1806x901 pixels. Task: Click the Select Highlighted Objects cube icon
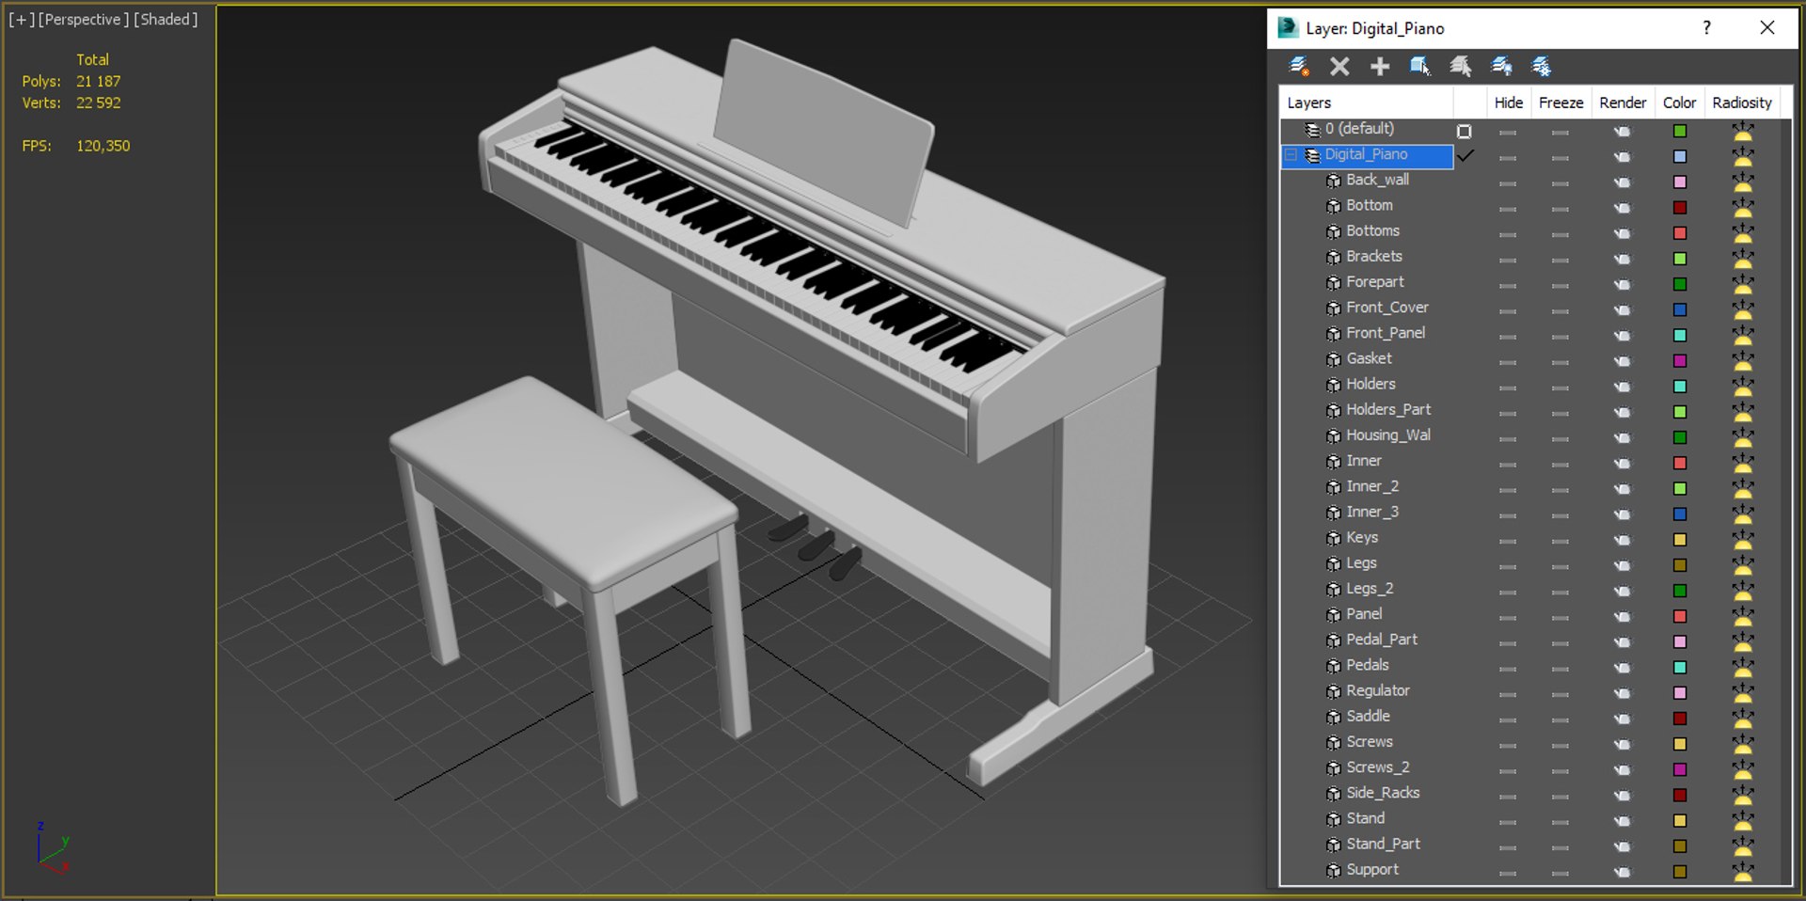(1420, 66)
